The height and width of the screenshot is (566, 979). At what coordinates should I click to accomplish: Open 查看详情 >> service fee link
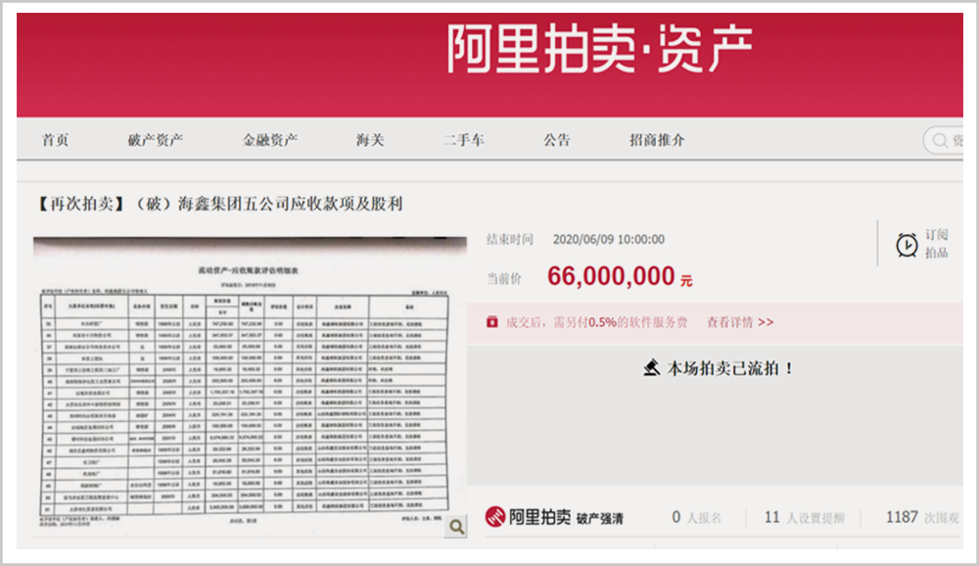click(x=740, y=322)
